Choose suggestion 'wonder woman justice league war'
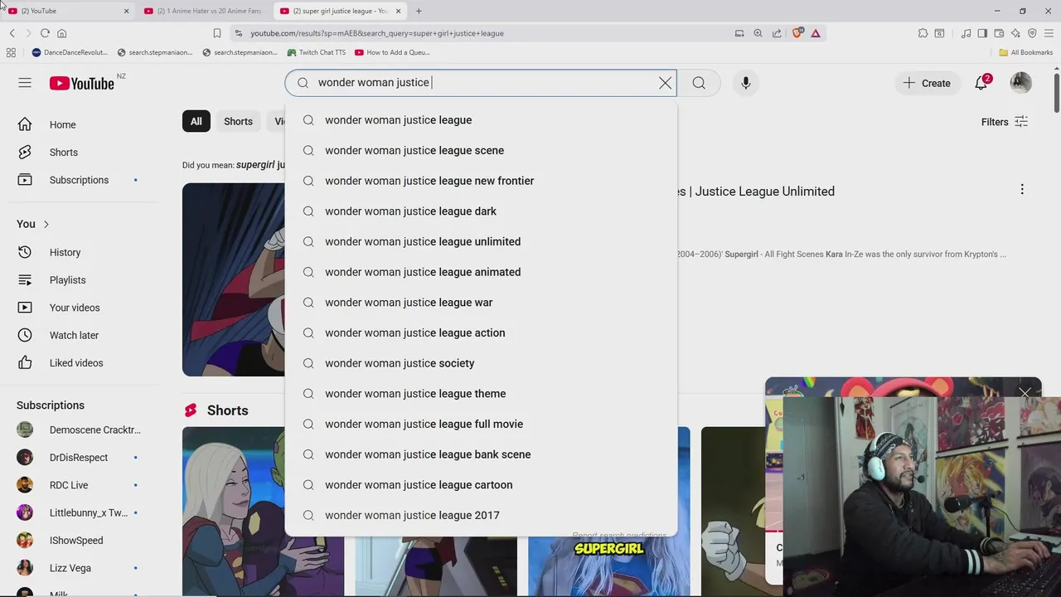The width and height of the screenshot is (1061, 597). tap(481, 303)
